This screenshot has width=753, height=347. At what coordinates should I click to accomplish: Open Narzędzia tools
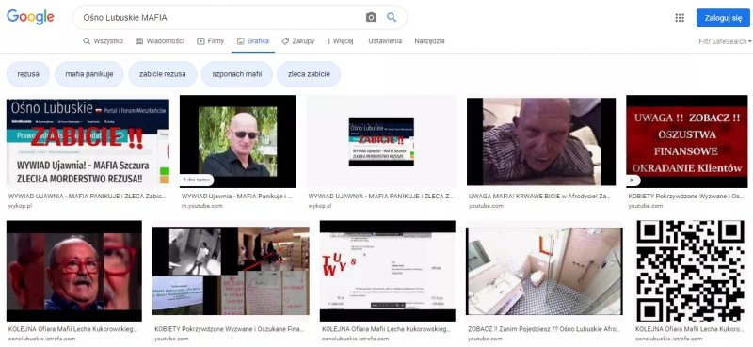click(429, 41)
